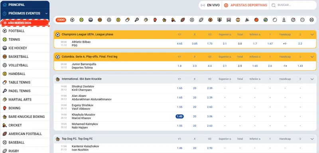Viewport: 319px width, 153px height.
Task: Open MARTIAL ARTS in the left sidebar
Action: click(x=25, y=100)
